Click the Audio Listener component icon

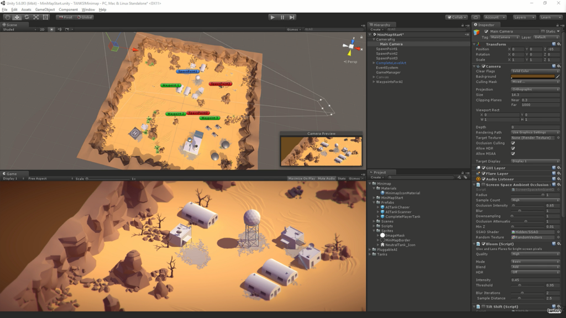[479, 178]
